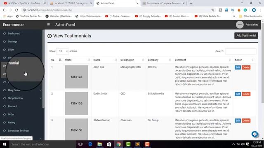264x148 pixels.
Task: Focus the table Search input field
Action: (240, 51)
